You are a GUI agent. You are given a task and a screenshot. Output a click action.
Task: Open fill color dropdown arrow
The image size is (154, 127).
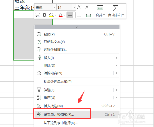[55, 15]
